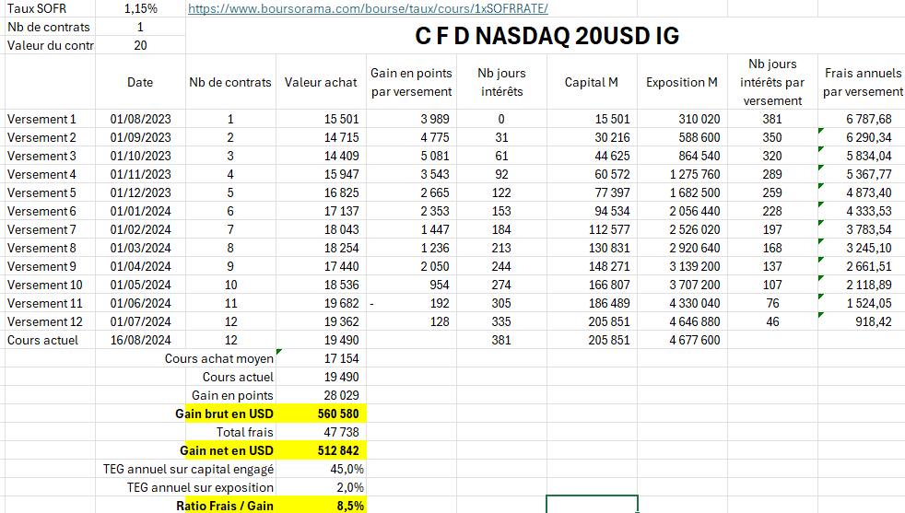Select the Gain en points value 28 029

tap(321, 396)
